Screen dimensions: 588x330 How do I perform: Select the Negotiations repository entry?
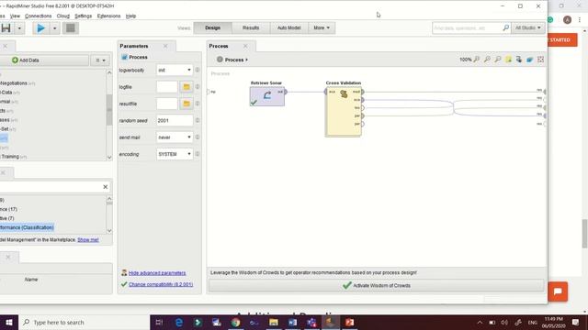click(x=17, y=83)
